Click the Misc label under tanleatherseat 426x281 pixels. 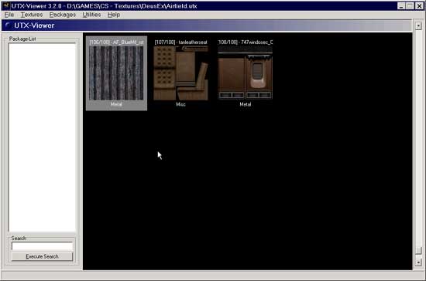tap(180, 104)
